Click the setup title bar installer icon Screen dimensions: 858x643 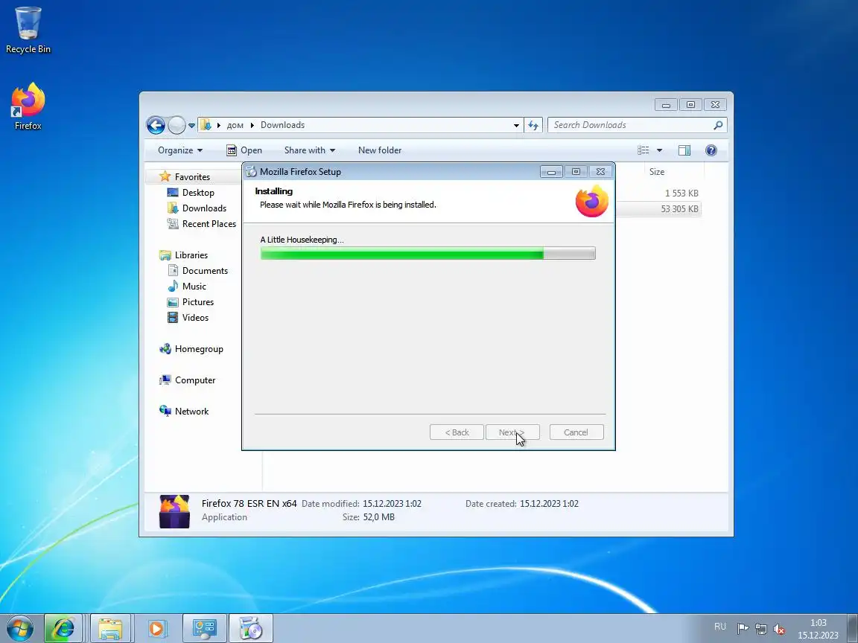[x=251, y=172]
